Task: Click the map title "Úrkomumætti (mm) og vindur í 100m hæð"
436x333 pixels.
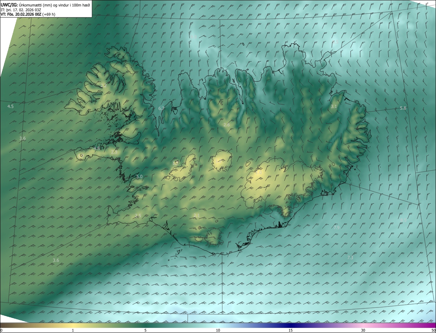Action: (54, 5)
